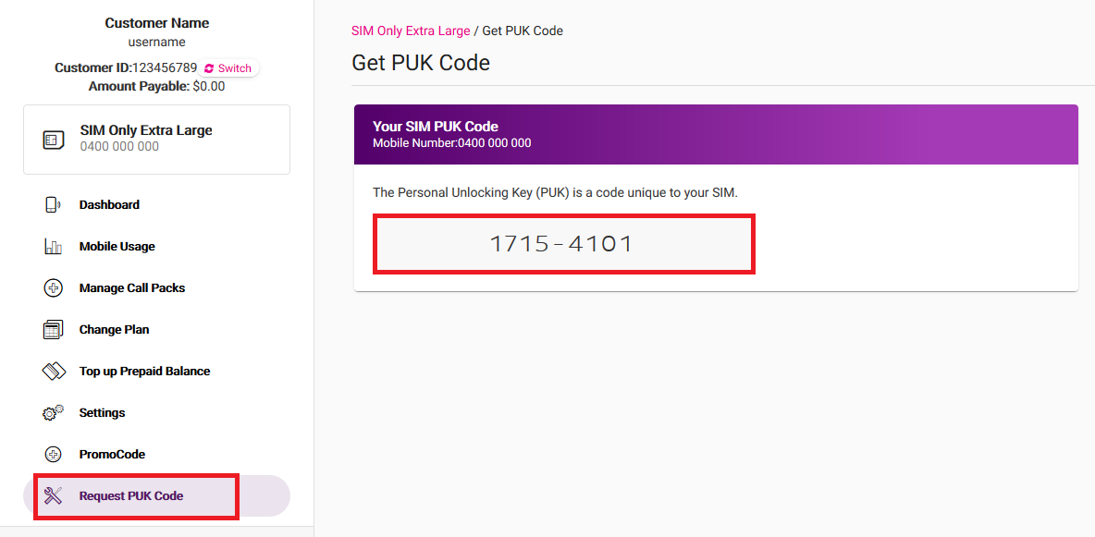Open the Dashboard sidebar menu item
This screenshot has width=1095, height=537.
coord(108,204)
